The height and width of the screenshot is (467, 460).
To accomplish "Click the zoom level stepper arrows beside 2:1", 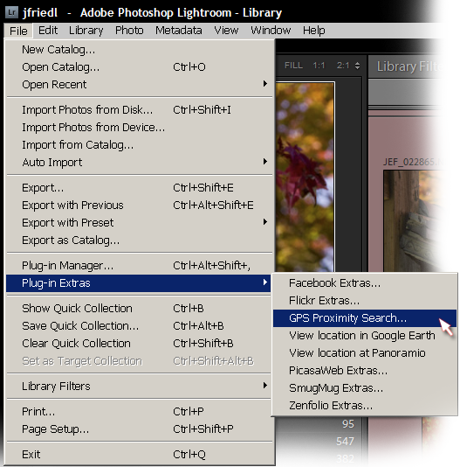I will (x=357, y=66).
